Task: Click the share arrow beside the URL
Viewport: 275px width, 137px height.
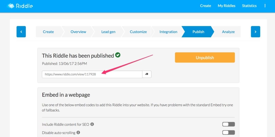Action: click(x=147, y=74)
